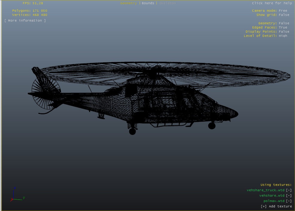Select the vehshare.wtd texture name
The image size is (295, 211).
coord(272,196)
